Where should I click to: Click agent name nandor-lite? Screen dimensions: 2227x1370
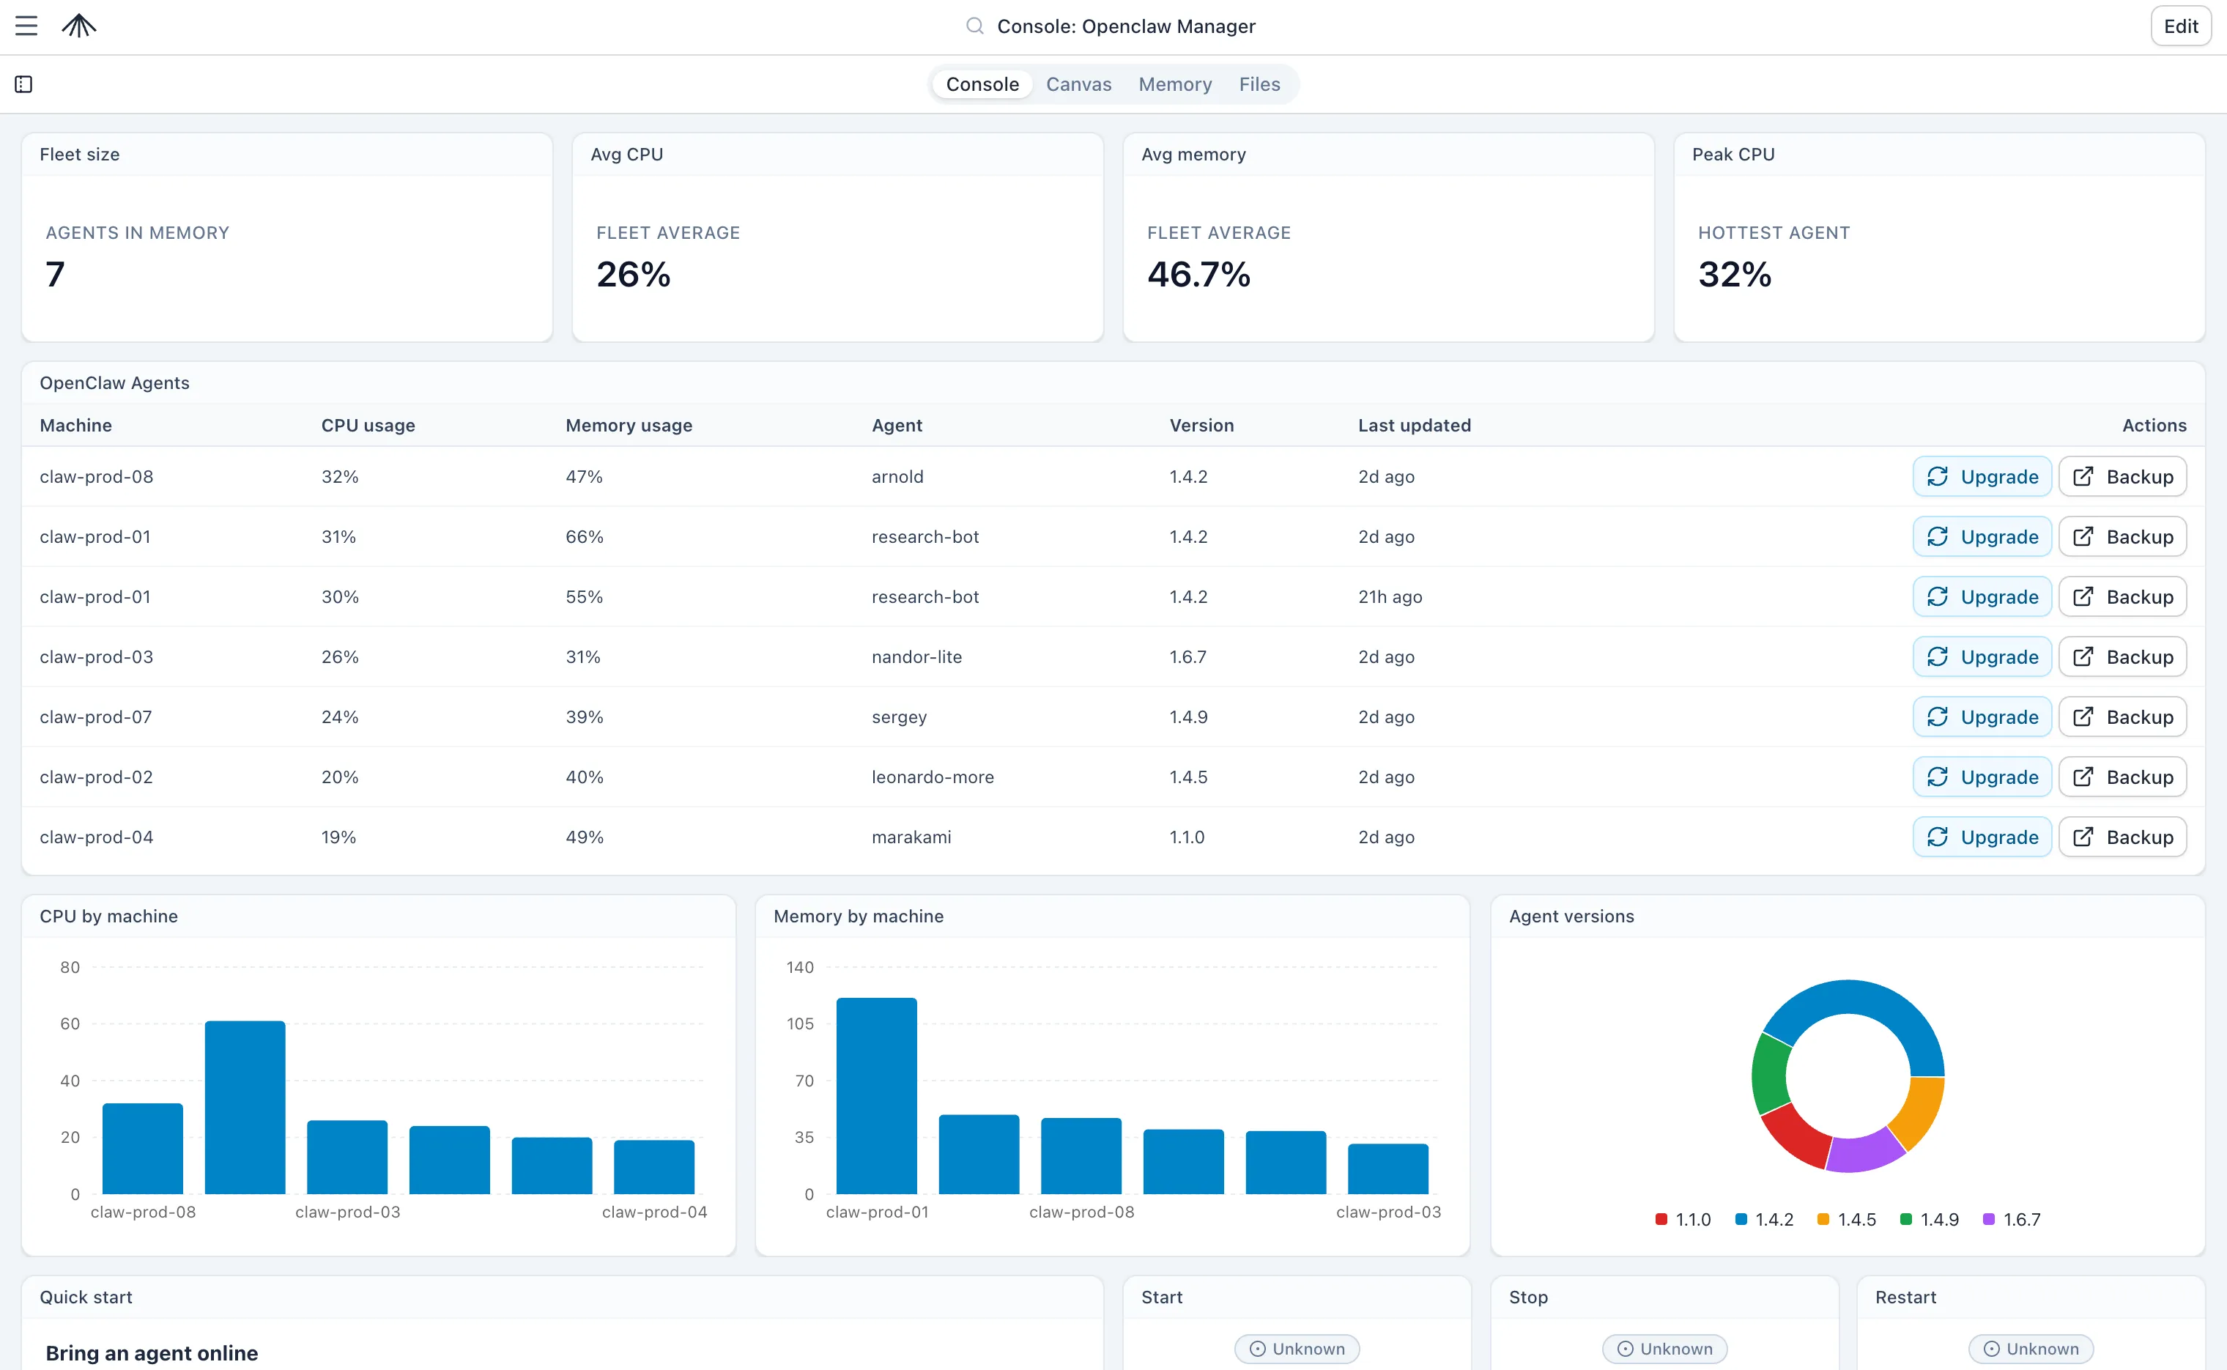916,657
